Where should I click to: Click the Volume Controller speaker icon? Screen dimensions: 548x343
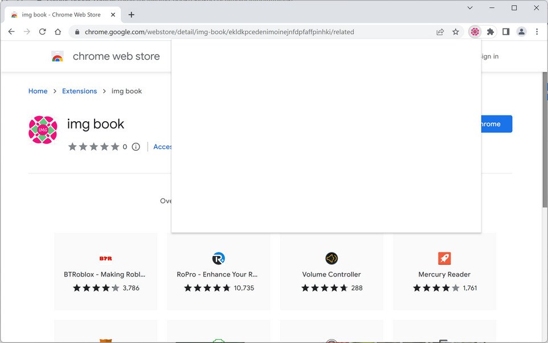pos(332,259)
